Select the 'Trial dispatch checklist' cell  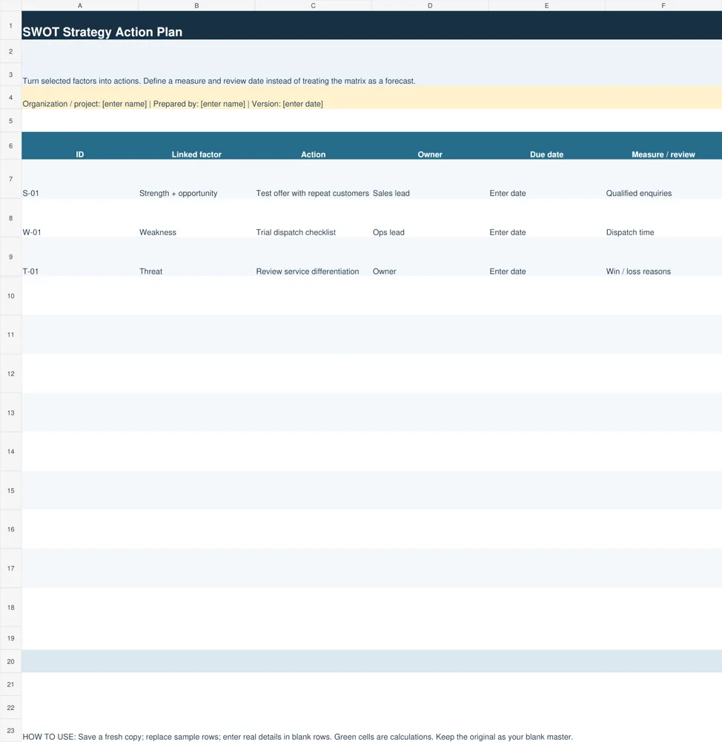pos(314,218)
